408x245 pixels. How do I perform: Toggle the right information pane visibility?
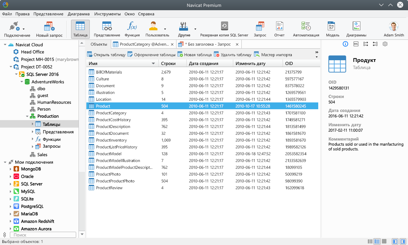(x=402, y=241)
